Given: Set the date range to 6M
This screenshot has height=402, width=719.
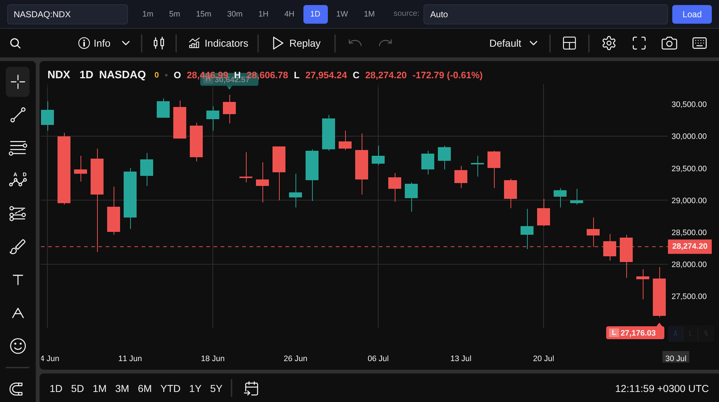Looking at the screenshot, I should pos(145,389).
